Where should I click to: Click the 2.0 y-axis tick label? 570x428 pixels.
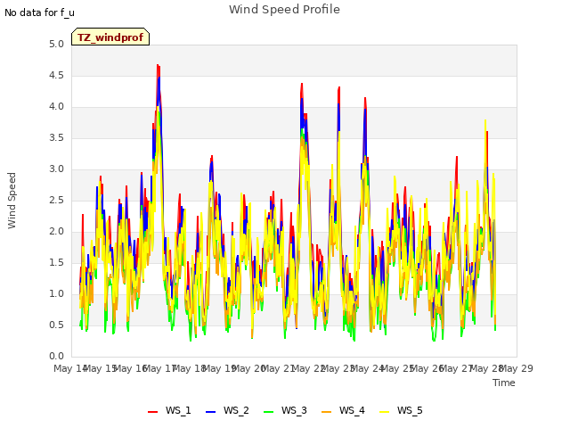coord(56,232)
